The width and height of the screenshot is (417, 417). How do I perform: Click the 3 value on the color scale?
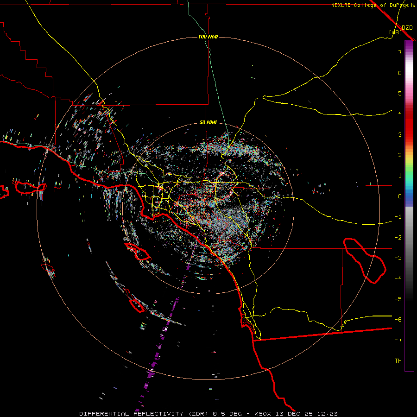coord(400,134)
